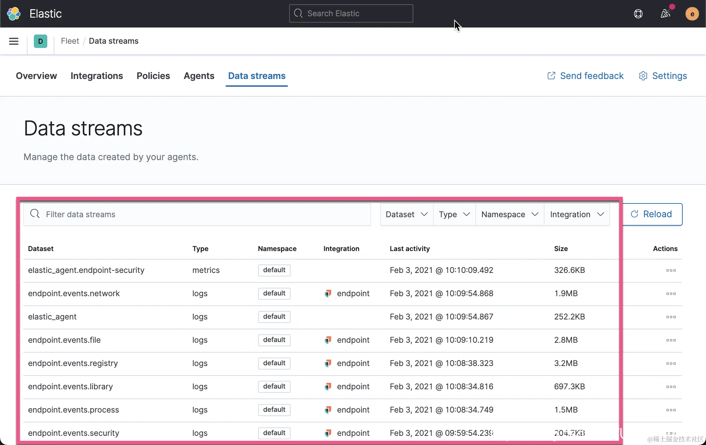Open the Namespace filter dropdown
The height and width of the screenshot is (445, 706).
coord(509,214)
